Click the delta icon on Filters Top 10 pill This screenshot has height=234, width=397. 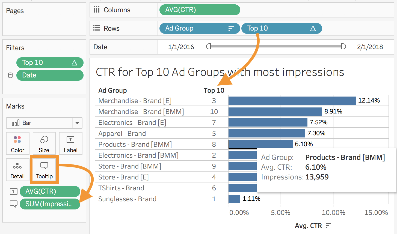pos(74,63)
